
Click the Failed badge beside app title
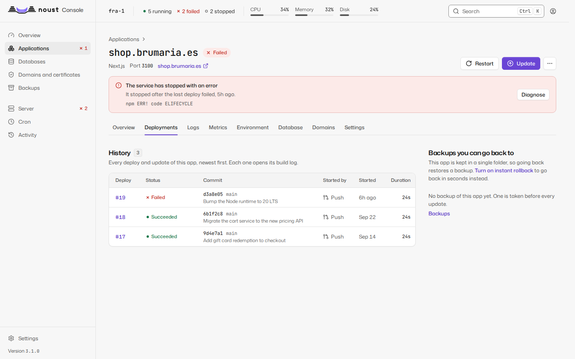click(x=217, y=53)
